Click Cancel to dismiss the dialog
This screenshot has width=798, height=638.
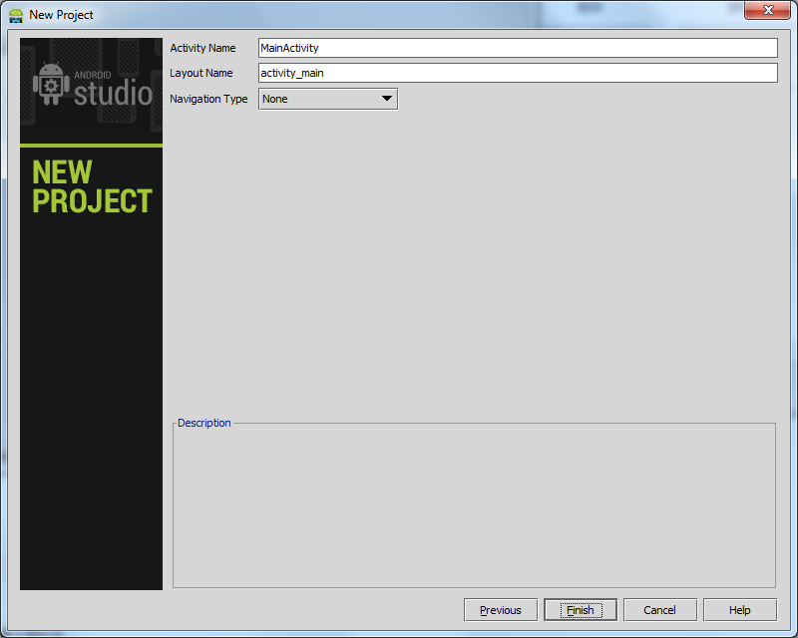pos(659,609)
